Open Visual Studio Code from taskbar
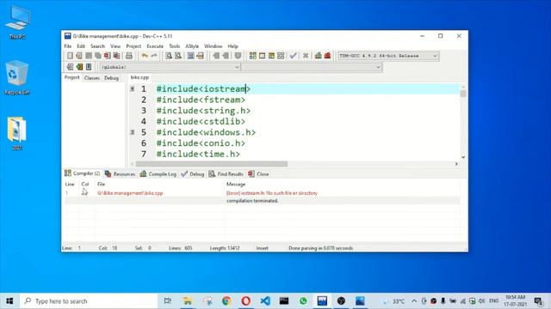 (265, 301)
